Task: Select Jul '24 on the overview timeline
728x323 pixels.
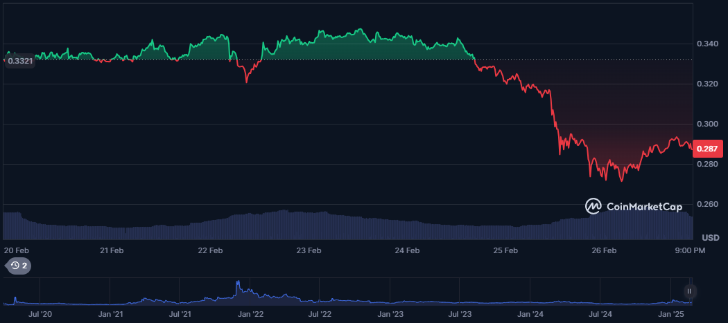Action: click(x=600, y=314)
